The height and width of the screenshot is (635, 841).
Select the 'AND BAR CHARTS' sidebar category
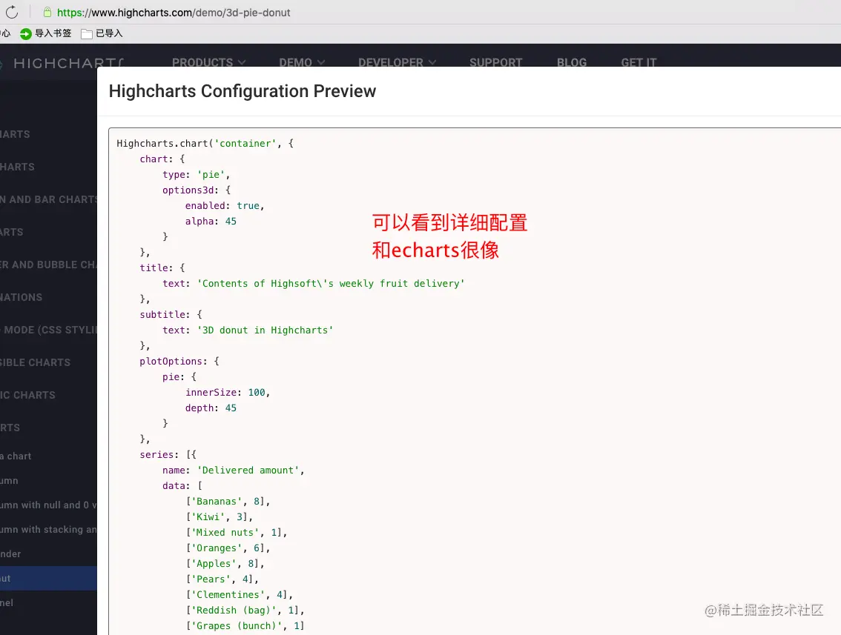coord(49,199)
